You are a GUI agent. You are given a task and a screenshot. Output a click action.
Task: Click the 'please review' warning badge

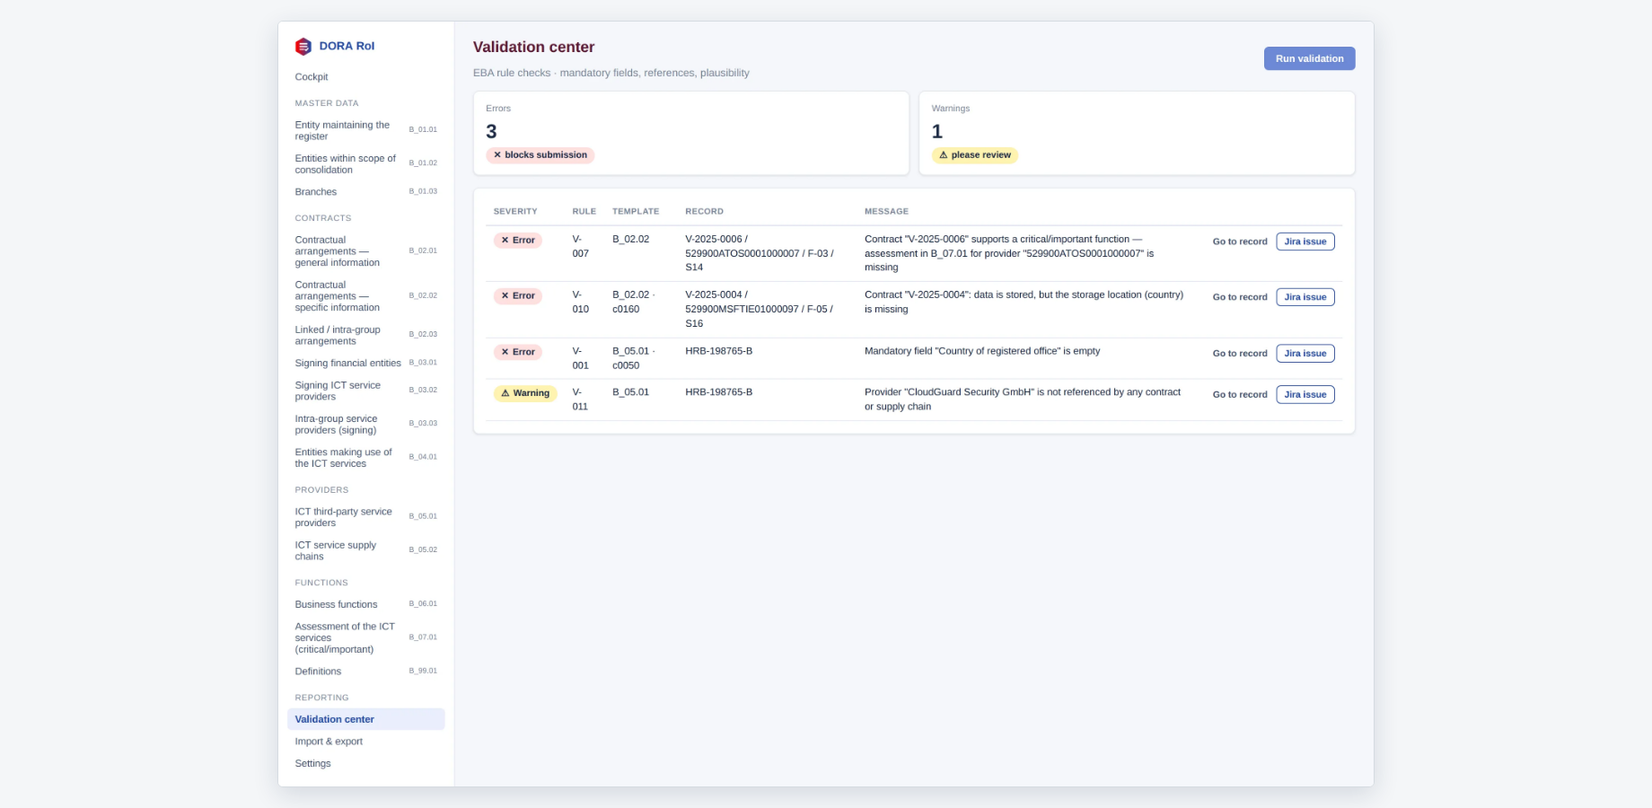(975, 155)
